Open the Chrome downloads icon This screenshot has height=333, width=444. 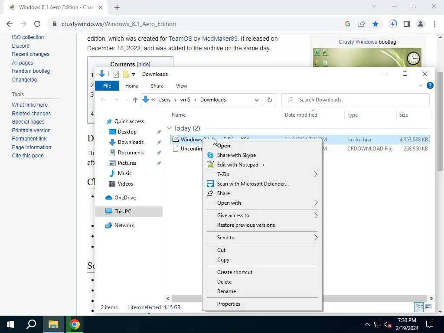[393, 24]
